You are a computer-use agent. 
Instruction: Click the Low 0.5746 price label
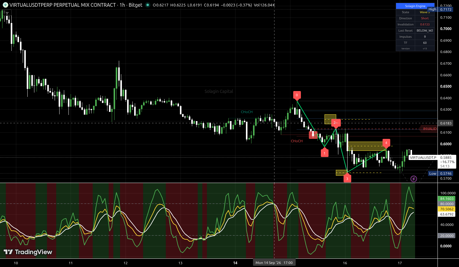[x=440, y=174]
